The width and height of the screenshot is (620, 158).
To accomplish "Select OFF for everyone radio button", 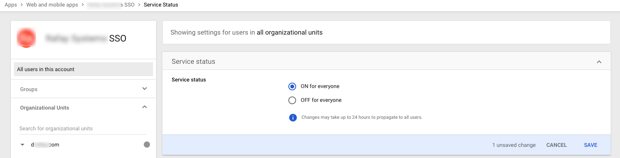I will point(292,100).
